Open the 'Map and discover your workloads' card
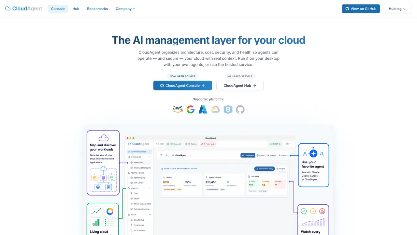This screenshot has width=417, height=235. [x=103, y=163]
